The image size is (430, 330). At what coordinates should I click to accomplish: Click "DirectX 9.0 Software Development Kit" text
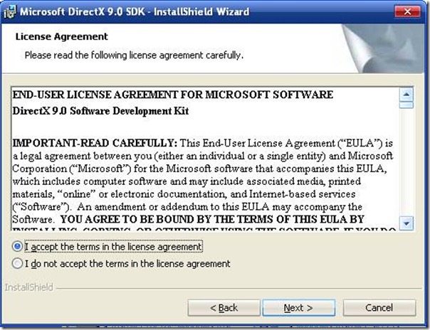point(100,111)
